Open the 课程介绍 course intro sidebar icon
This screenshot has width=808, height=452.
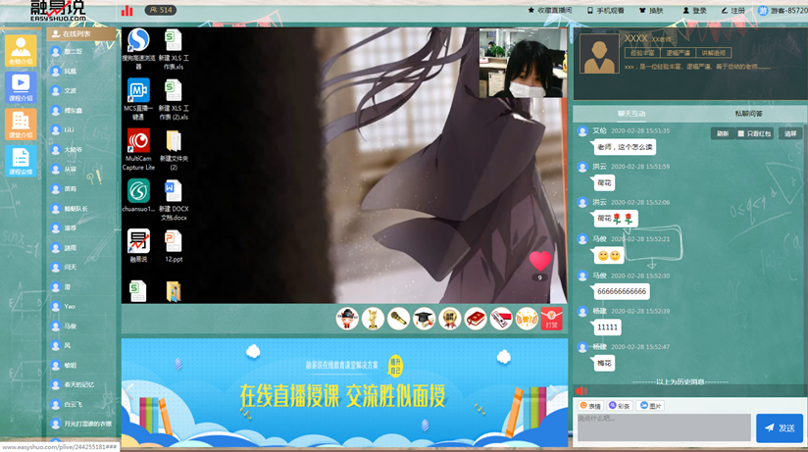pos(21,87)
